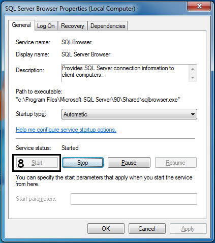Stop the SQL Server Browser service
215x243 pixels.
click(83, 163)
